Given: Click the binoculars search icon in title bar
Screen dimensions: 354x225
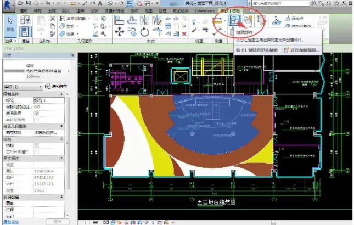Looking at the screenshot, I should [x=313, y=3].
